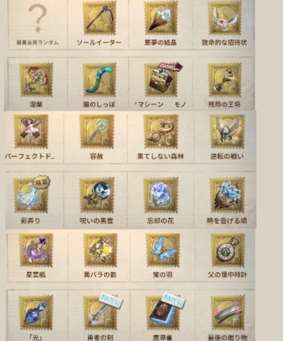Image resolution: width=283 pixels, height=341 pixels.
Task: Pick the 猫のしっぽ cat tail stamp
Action: tap(100, 80)
